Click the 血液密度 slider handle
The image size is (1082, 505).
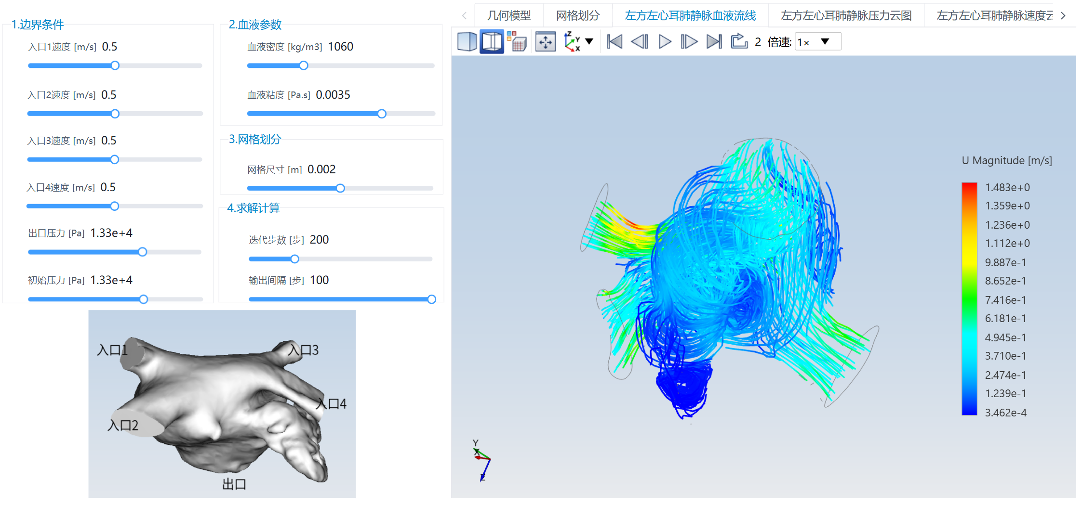pyautogui.click(x=303, y=65)
